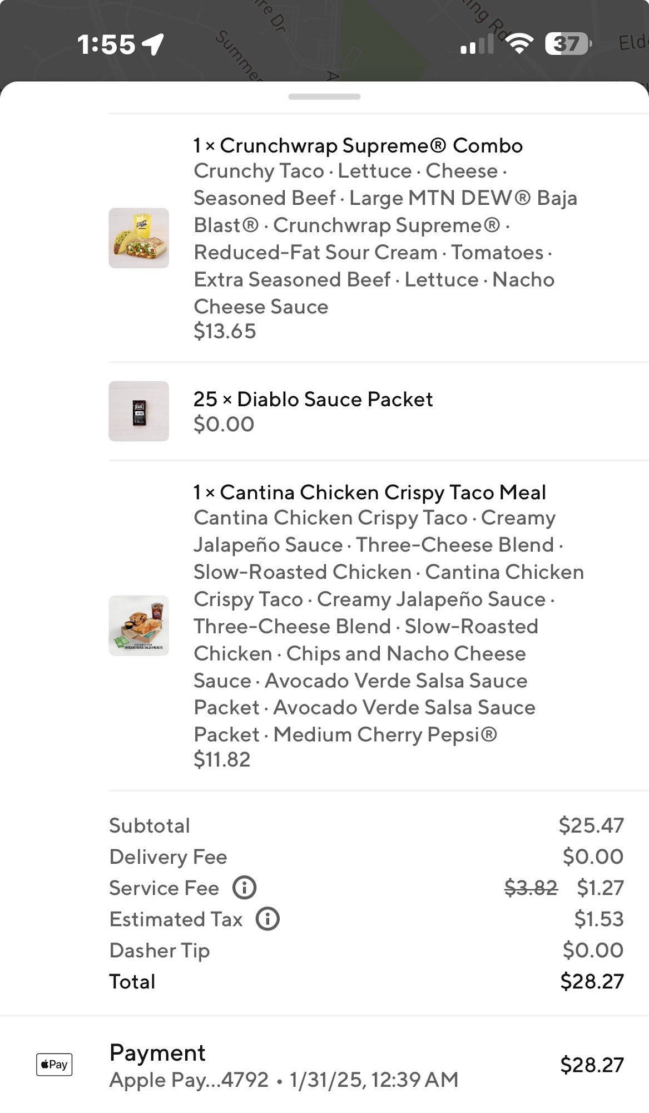649x1113 pixels.
Task: Open the Cantina Chicken Taco Meal thumbnail
Action: tap(138, 626)
